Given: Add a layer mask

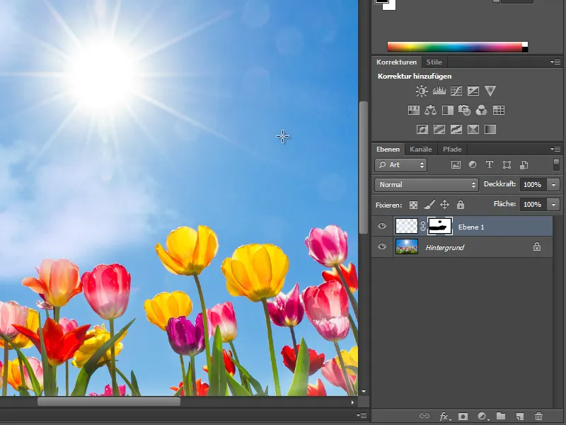Looking at the screenshot, I should pos(463,416).
